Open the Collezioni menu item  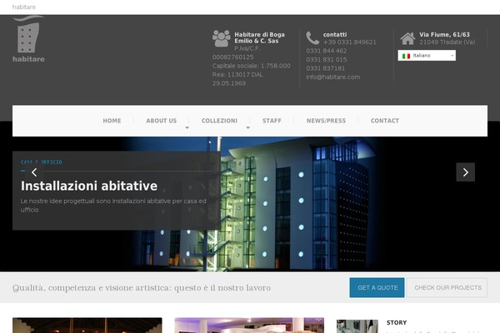[219, 121]
